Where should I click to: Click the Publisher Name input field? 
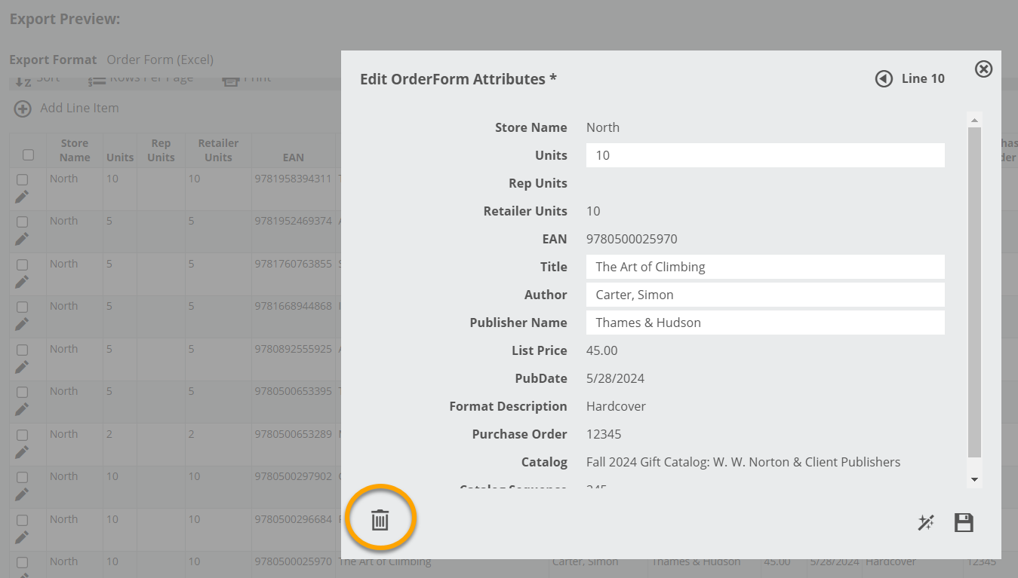click(x=764, y=323)
